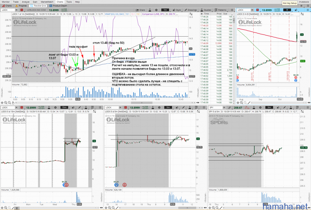The image size is (311, 210).
Task: Open the 5m timeframe selector in SPY chart
Action: (x=269, y=107)
